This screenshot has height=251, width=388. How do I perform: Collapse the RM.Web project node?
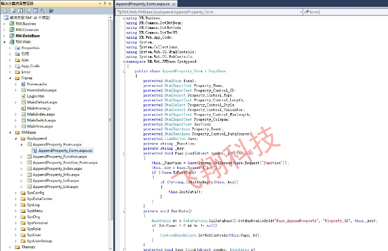(x=5, y=42)
